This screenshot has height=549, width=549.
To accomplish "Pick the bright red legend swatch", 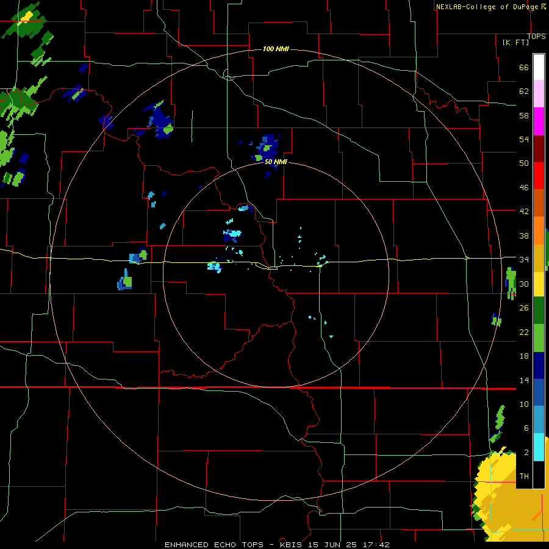I will 539,176.
